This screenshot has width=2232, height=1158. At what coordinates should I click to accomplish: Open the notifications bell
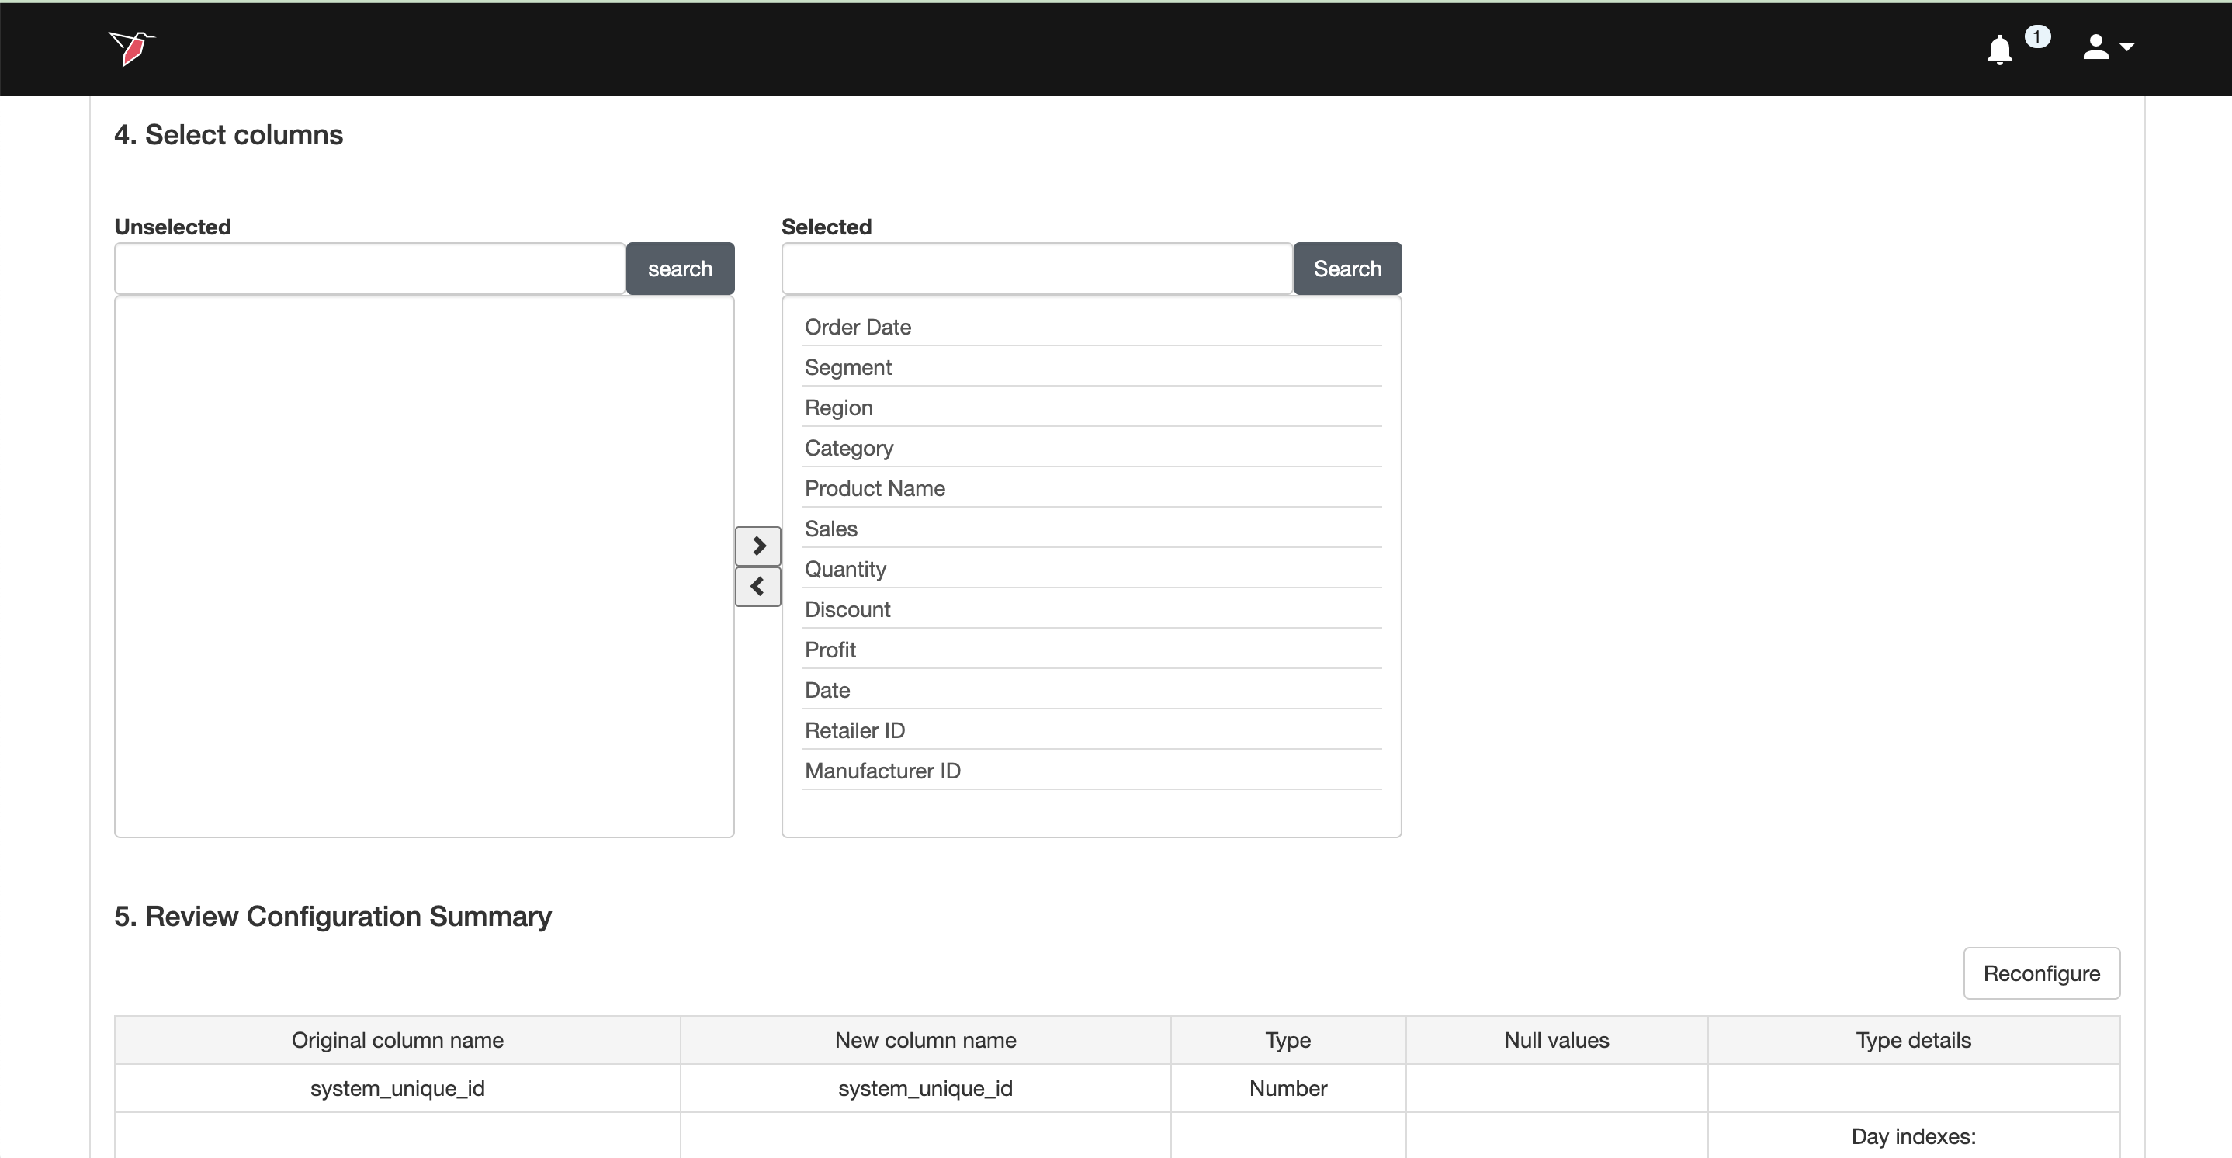(1999, 50)
